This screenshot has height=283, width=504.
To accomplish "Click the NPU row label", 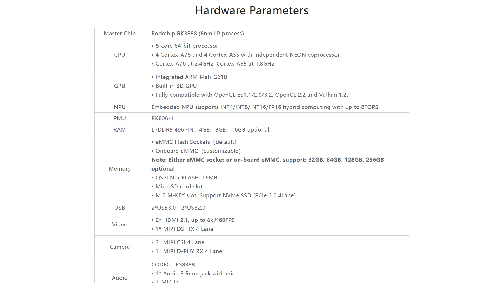I will (120, 107).
